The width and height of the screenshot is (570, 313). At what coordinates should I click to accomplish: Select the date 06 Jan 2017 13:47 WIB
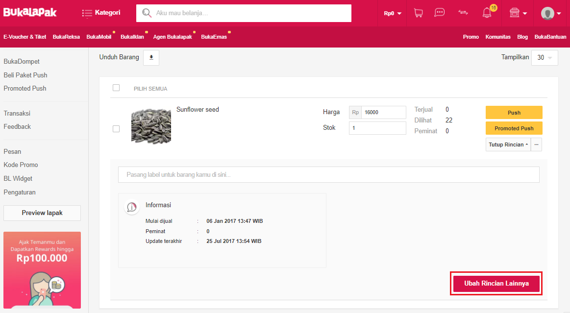click(234, 221)
